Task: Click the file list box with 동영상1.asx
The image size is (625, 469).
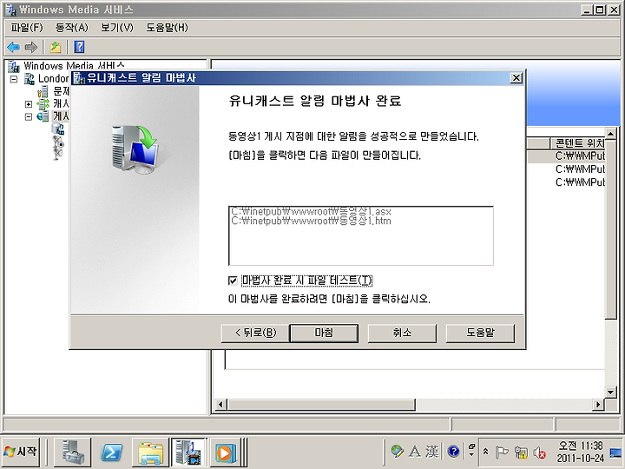Action: click(361, 235)
